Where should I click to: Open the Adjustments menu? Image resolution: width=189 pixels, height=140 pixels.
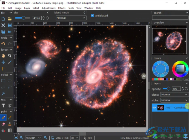click(x=48, y=8)
